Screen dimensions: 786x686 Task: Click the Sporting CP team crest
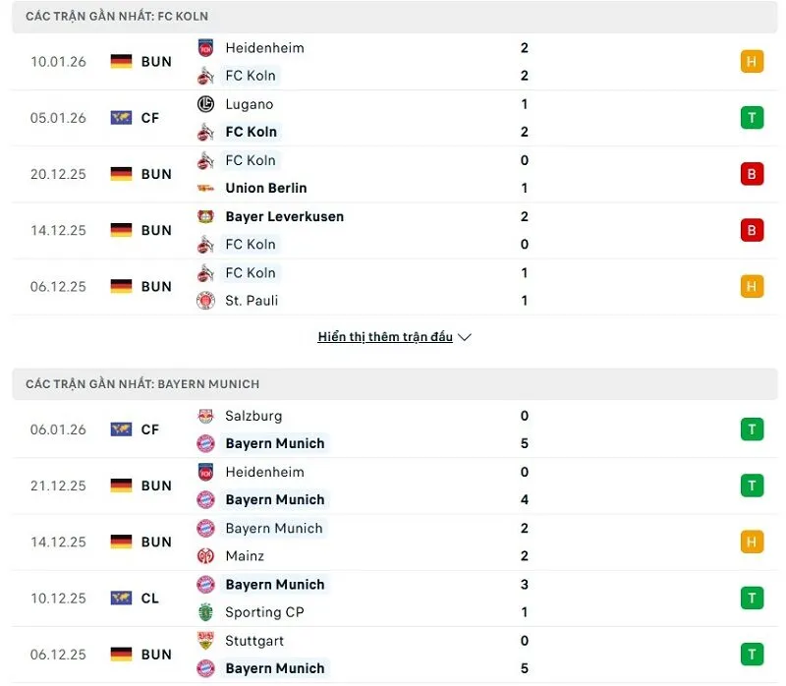[206, 611]
